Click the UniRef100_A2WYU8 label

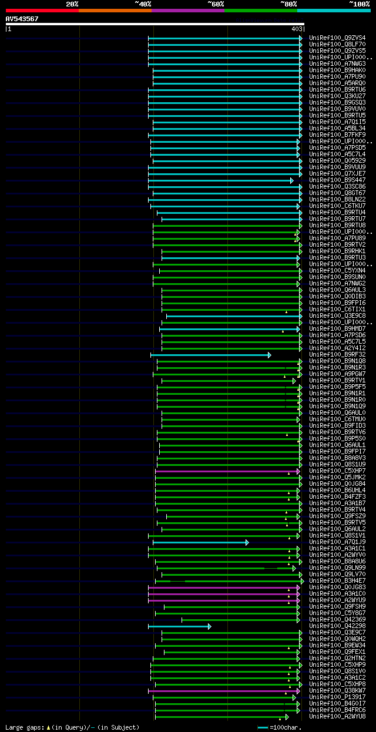tap(337, 716)
